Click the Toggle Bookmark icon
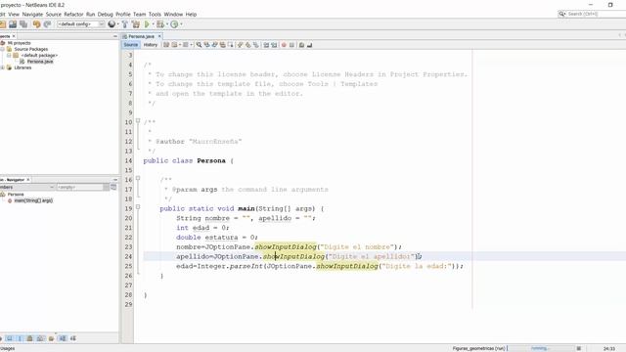Viewport: 626px width, 352px height. [x=256, y=45]
